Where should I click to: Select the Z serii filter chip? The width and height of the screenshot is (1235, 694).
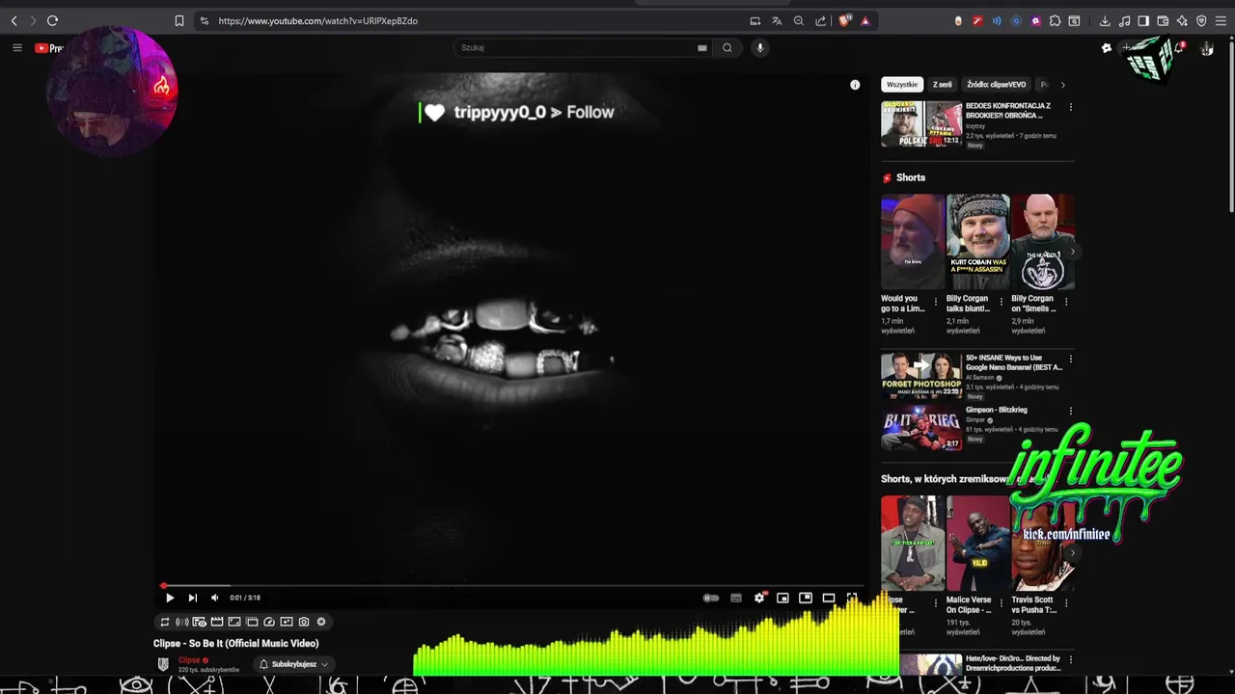click(x=942, y=85)
